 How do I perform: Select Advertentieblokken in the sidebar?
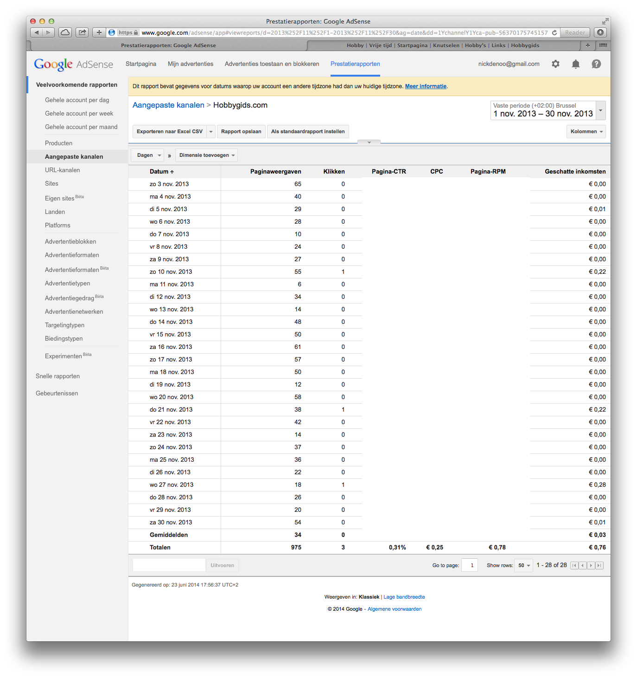coord(70,241)
